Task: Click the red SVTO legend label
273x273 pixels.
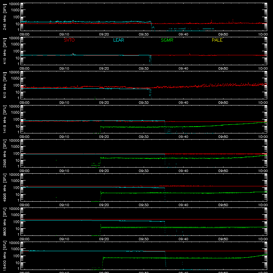Action: [69, 40]
